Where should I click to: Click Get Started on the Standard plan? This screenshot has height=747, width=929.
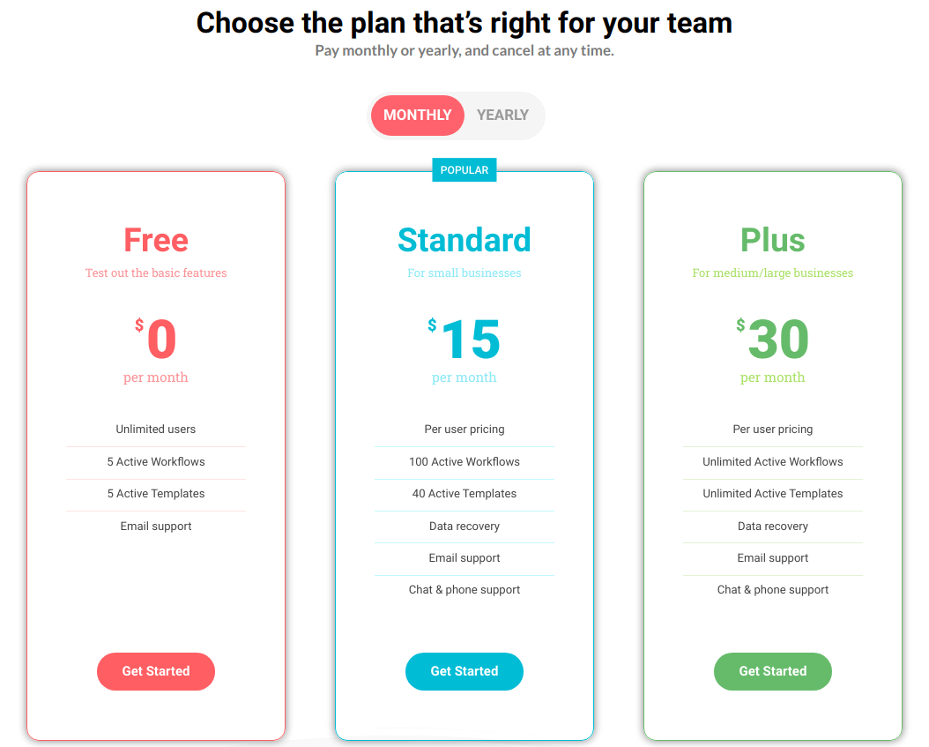coord(464,671)
